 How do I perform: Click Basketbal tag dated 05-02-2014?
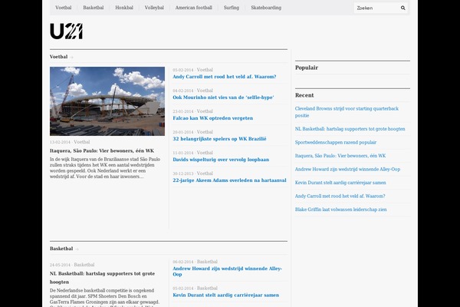point(207,289)
